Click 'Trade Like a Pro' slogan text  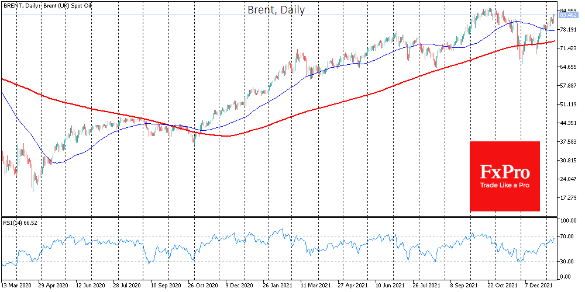pos(504,186)
